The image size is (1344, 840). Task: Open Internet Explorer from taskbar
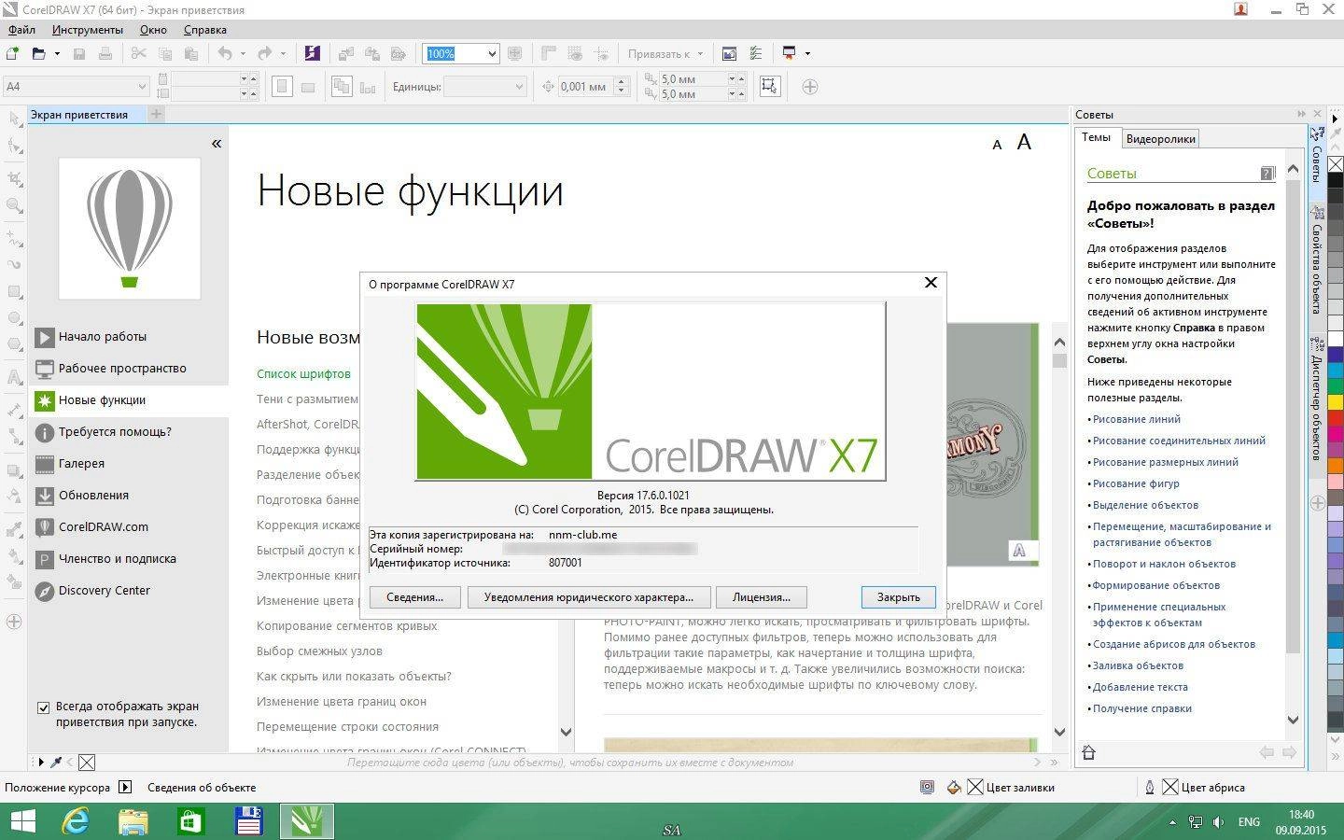[76, 821]
